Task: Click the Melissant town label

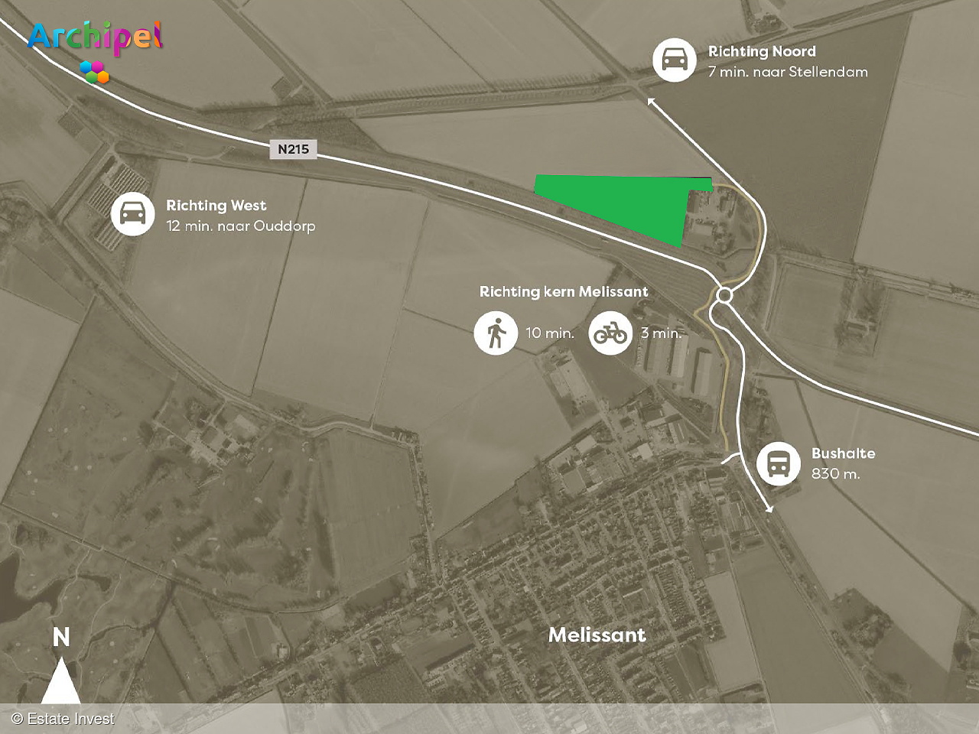Action: coord(597,635)
